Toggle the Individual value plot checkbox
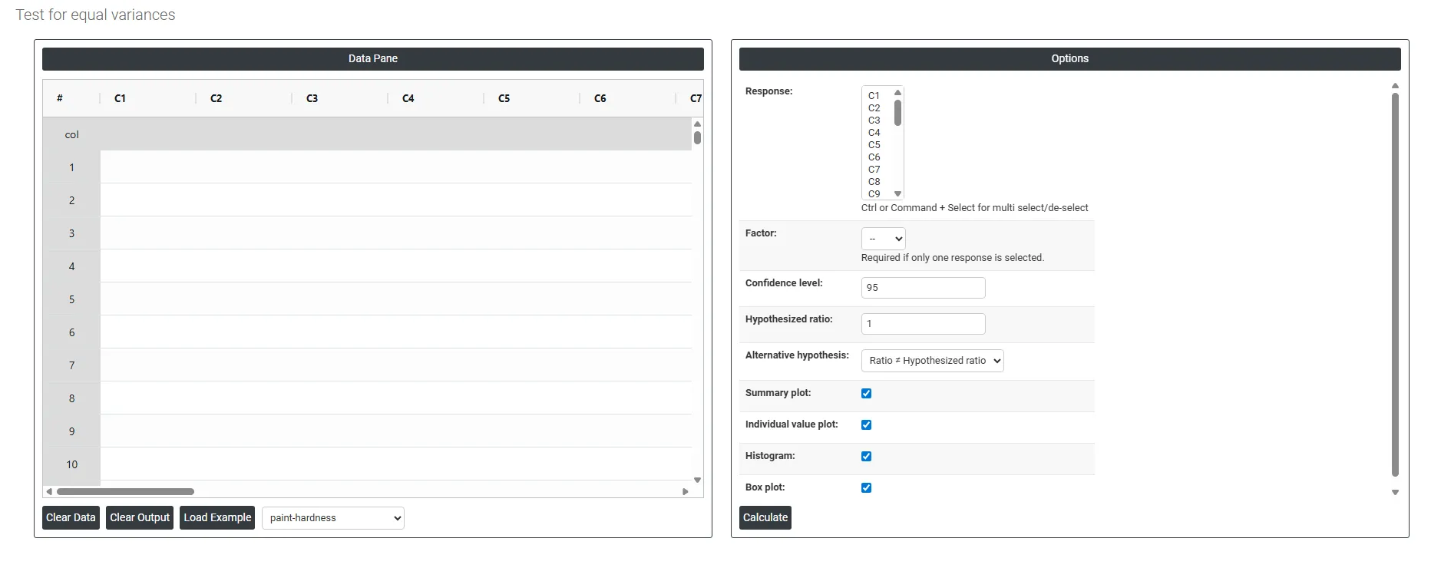 pyautogui.click(x=866, y=424)
